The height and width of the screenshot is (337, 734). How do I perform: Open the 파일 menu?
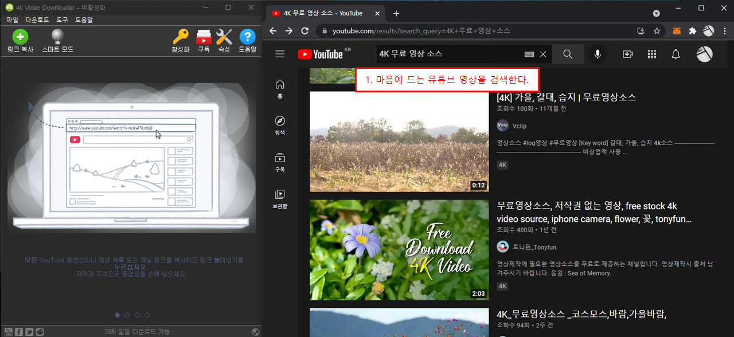tap(12, 19)
